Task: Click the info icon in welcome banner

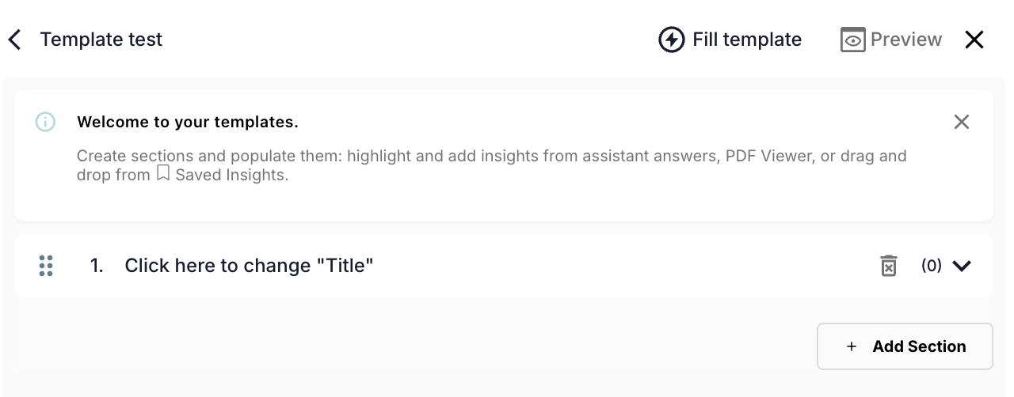Action: [x=45, y=122]
